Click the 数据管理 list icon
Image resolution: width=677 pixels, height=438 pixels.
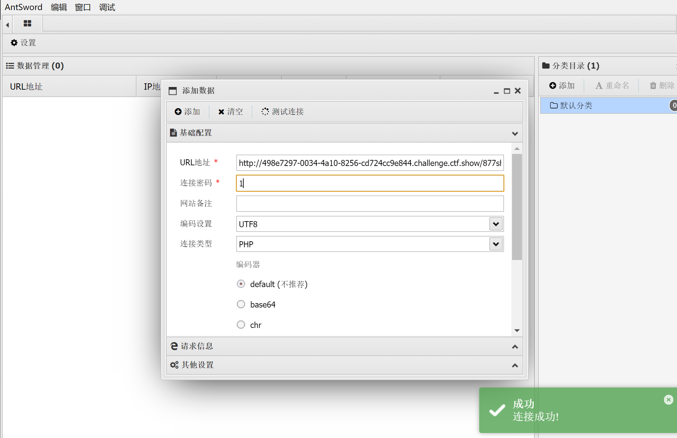(x=10, y=66)
